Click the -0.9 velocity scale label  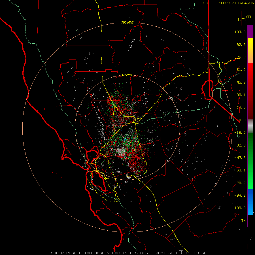click(241, 120)
